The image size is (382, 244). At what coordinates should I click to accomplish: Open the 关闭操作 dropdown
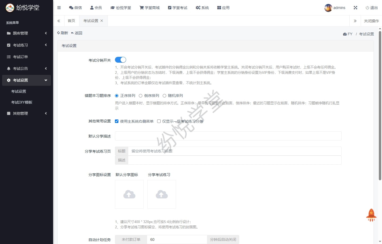click(371, 21)
